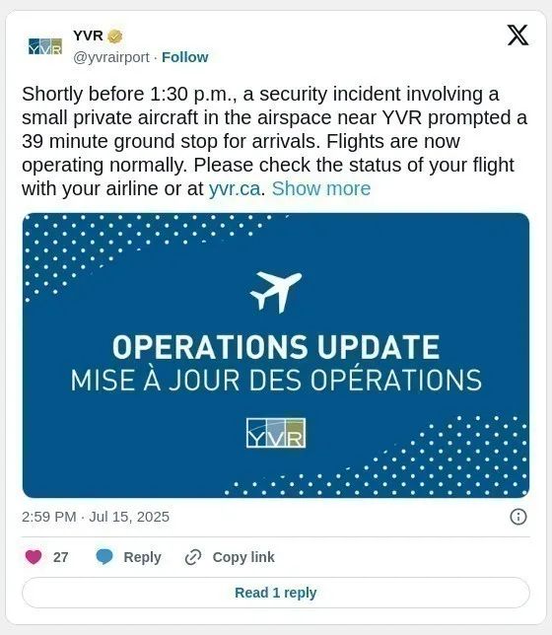Open the 2:59 PM Jul 15, 2025 timestamp
Screen dimensions: 552x635
pos(96,517)
